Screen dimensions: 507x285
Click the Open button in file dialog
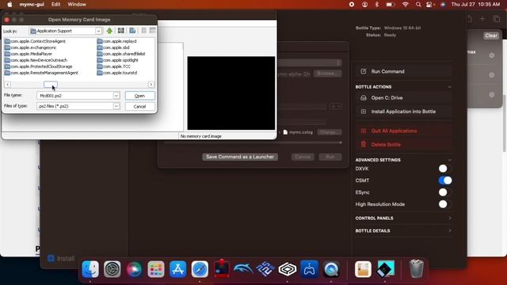point(139,96)
